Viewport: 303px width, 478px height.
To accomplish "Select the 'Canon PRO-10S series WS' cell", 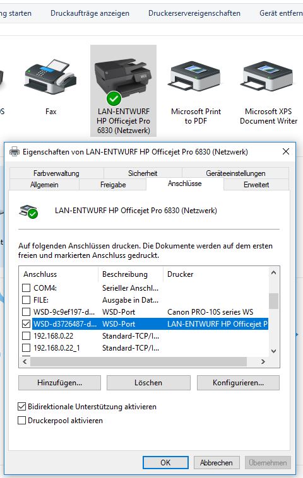I will pos(210,312).
